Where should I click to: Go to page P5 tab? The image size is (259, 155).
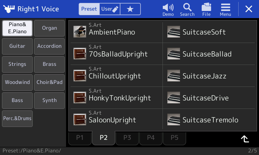tap(175, 138)
